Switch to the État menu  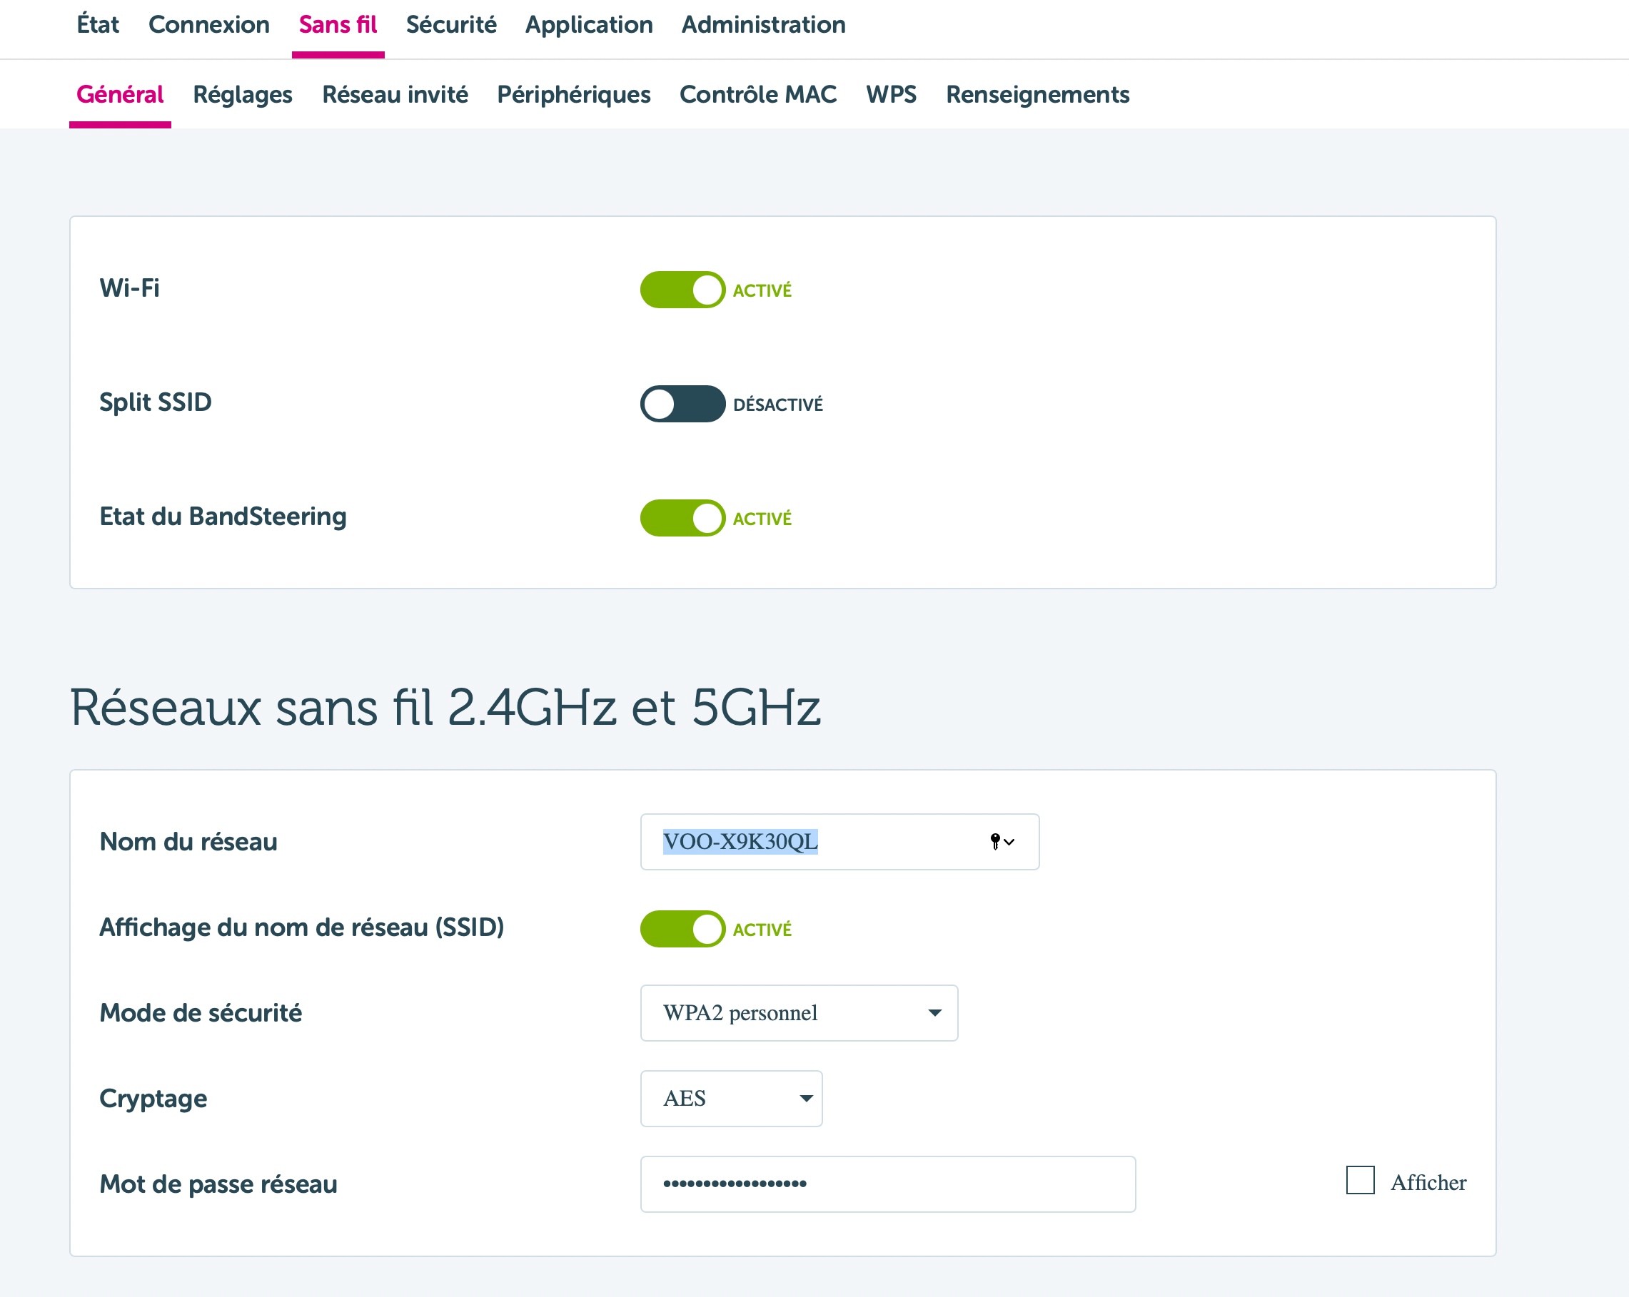(98, 24)
